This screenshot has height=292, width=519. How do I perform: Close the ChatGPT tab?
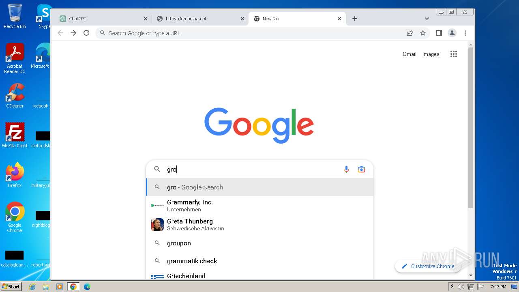click(146, 19)
